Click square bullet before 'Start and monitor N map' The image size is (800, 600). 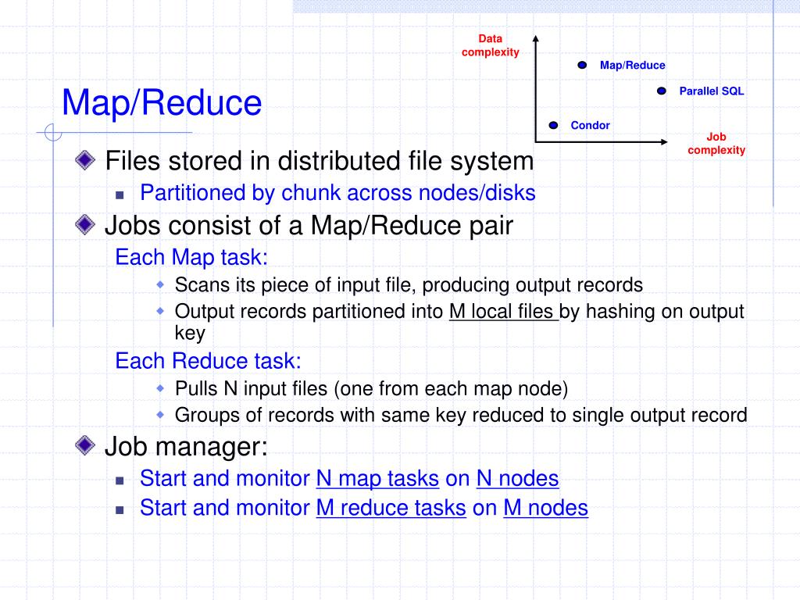(x=120, y=480)
